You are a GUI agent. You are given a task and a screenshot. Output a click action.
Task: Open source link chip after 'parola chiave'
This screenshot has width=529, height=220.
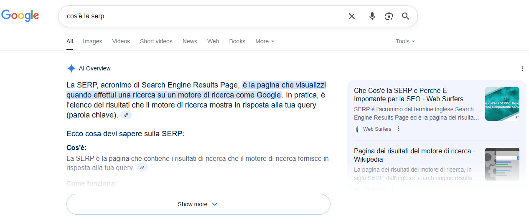(x=126, y=115)
